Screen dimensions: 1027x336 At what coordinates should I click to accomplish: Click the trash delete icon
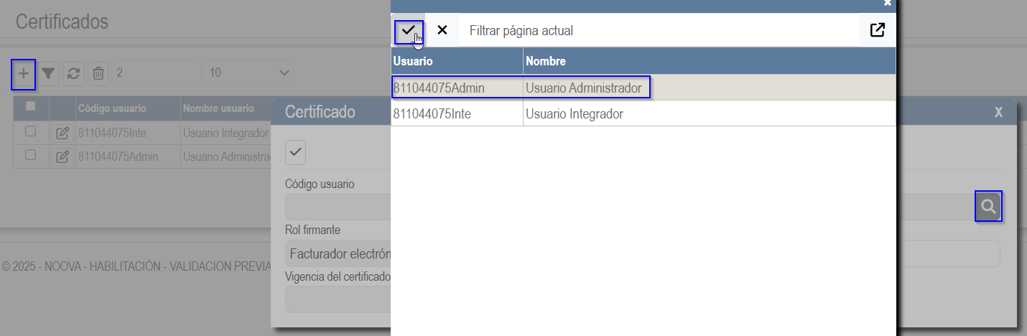pyautogui.click(x=98, y=73)
